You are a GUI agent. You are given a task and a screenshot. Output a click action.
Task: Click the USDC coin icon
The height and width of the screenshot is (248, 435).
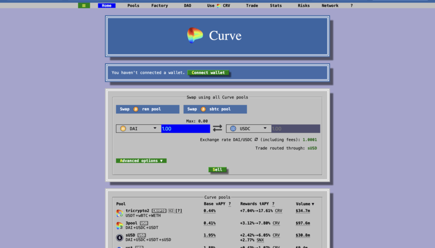pyautogui.click(x=233, y=129)
